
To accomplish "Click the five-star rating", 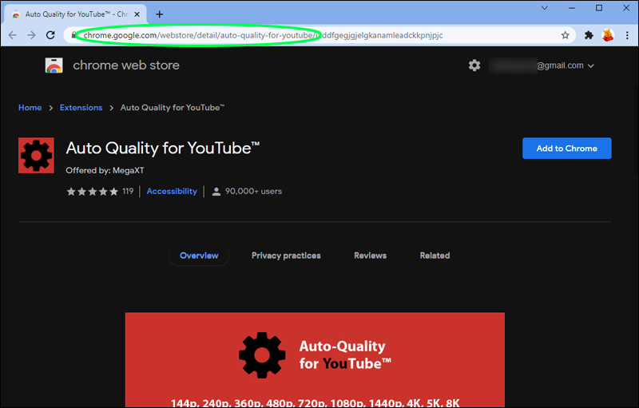I will coord(93,192).
